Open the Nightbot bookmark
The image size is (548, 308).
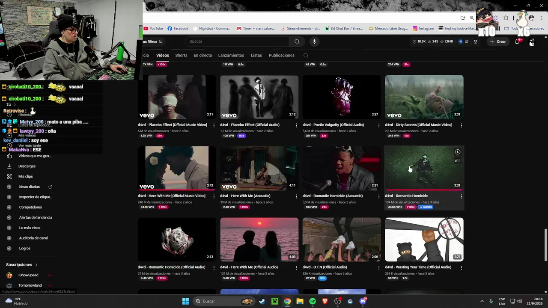coord(212,29)
